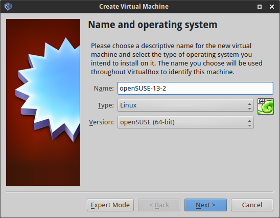Screen dimensions: 280x218
Task: Maximize the Create Virtual Machine window
Action: (260, 7)
